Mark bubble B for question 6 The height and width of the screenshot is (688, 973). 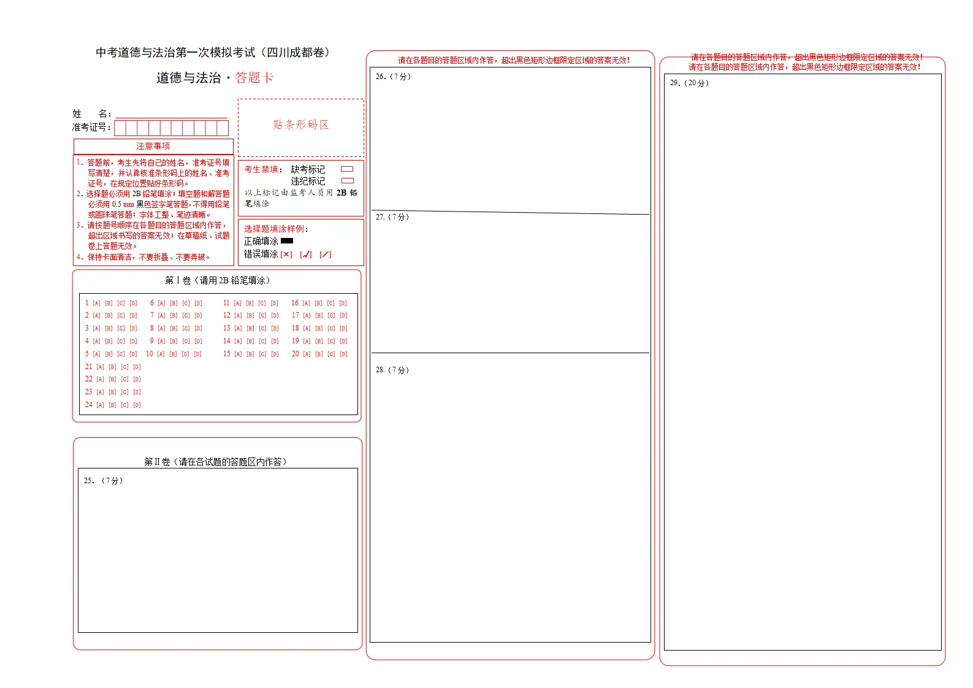tap(174, 303)
